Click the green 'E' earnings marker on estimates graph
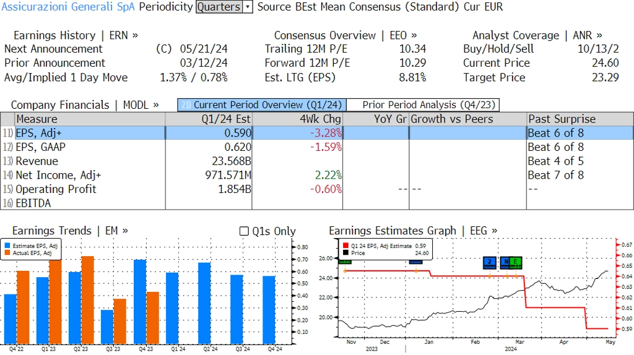 516,262
